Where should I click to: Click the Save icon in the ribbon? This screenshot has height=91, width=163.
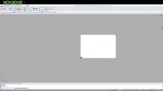pyautogui.click(x=2, y=9)
